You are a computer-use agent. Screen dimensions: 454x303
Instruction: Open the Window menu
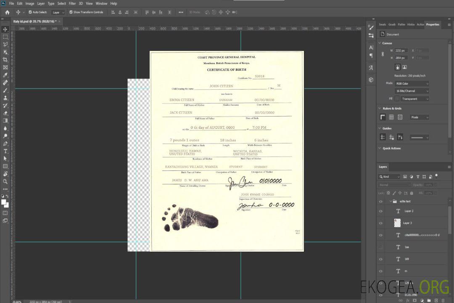tap(101, 3)
